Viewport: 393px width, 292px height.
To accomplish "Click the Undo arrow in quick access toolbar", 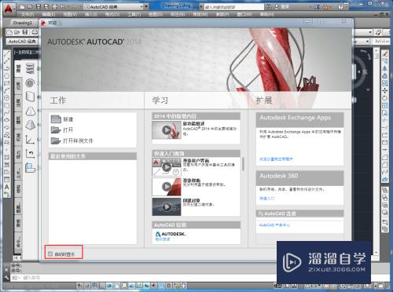I will (63, 6).
